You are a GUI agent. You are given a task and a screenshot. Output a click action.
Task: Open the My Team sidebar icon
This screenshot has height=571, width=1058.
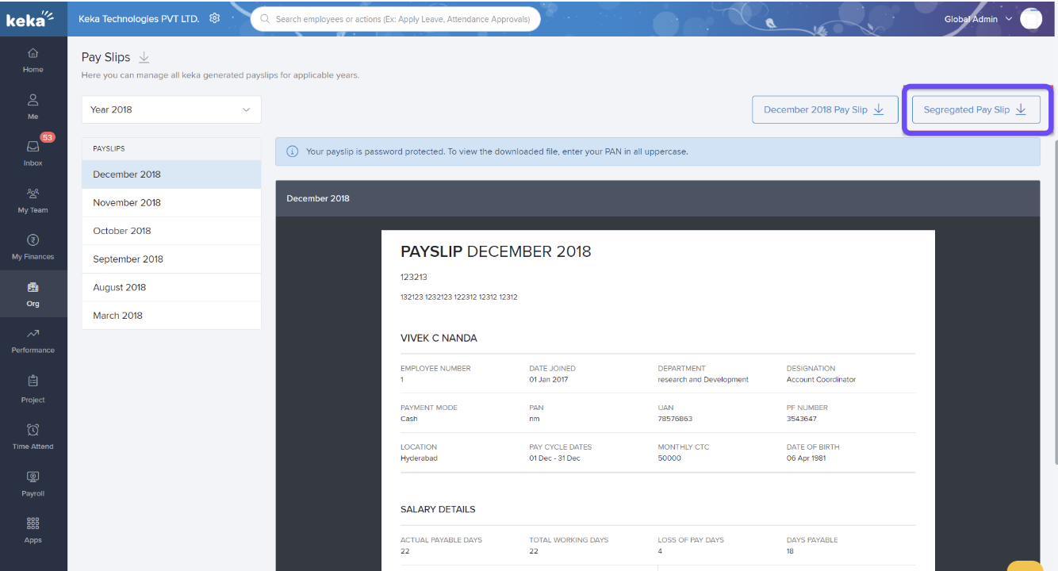click(x=33, y=194)
